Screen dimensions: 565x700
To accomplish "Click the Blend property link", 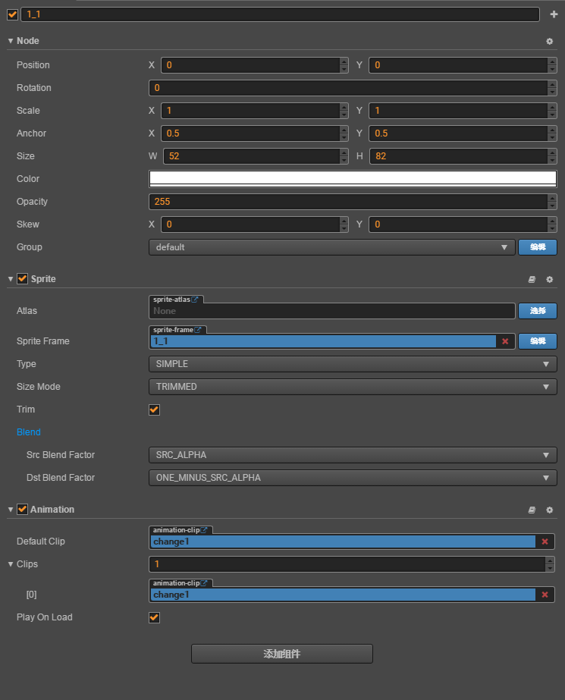I will (x=29, y=432).
